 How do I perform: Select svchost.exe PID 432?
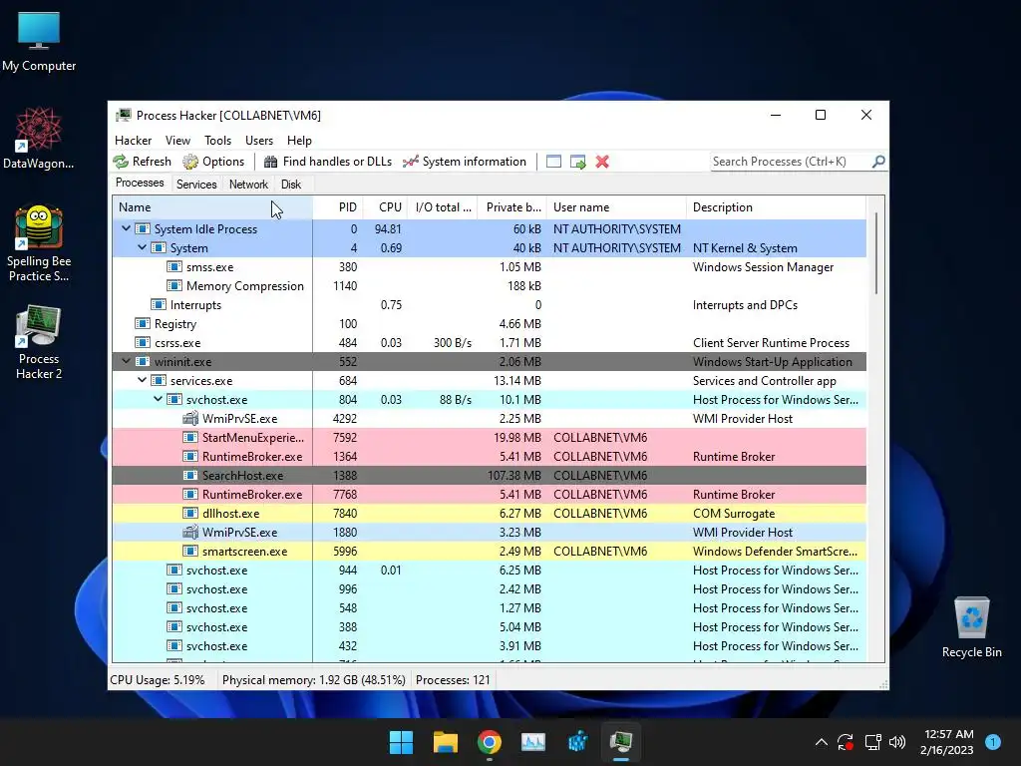[489, 645]
